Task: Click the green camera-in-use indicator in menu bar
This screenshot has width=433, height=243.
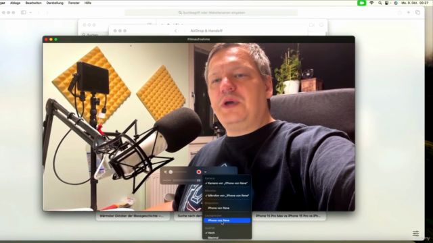Action: point(361,3)
